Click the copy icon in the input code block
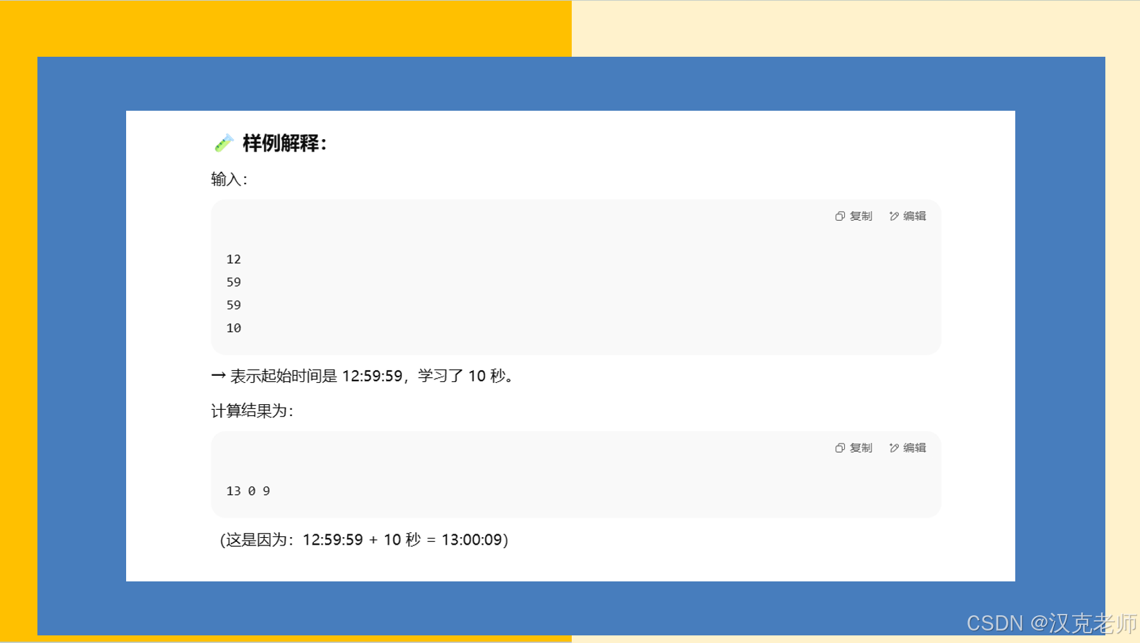The width and height of the screenshot is (1140, 643). [840, 216]
